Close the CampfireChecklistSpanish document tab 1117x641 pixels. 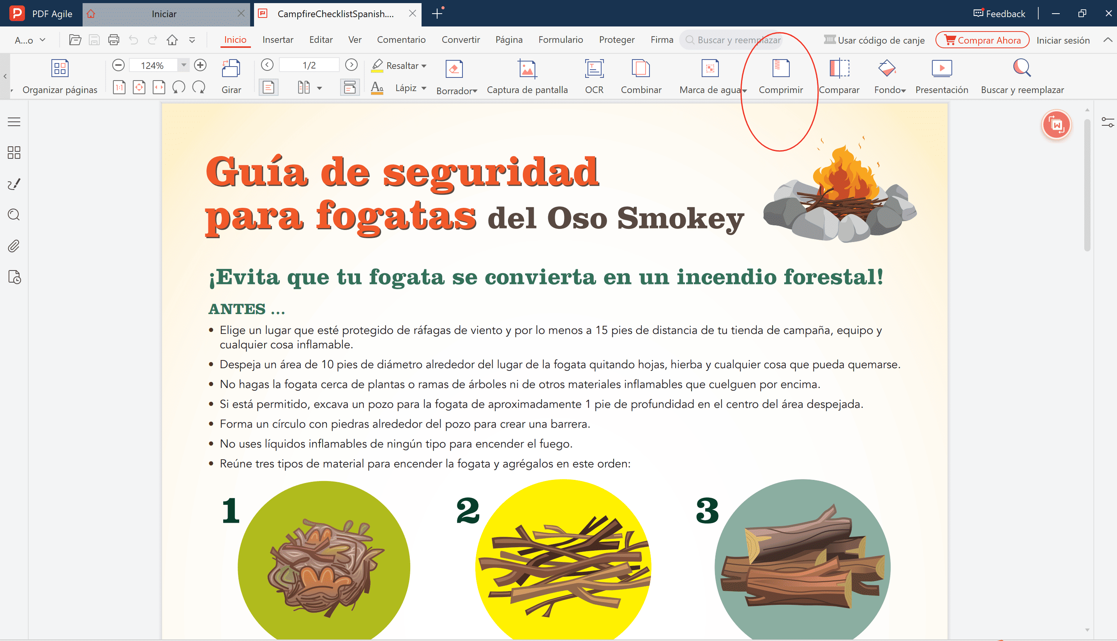[413, 14]
